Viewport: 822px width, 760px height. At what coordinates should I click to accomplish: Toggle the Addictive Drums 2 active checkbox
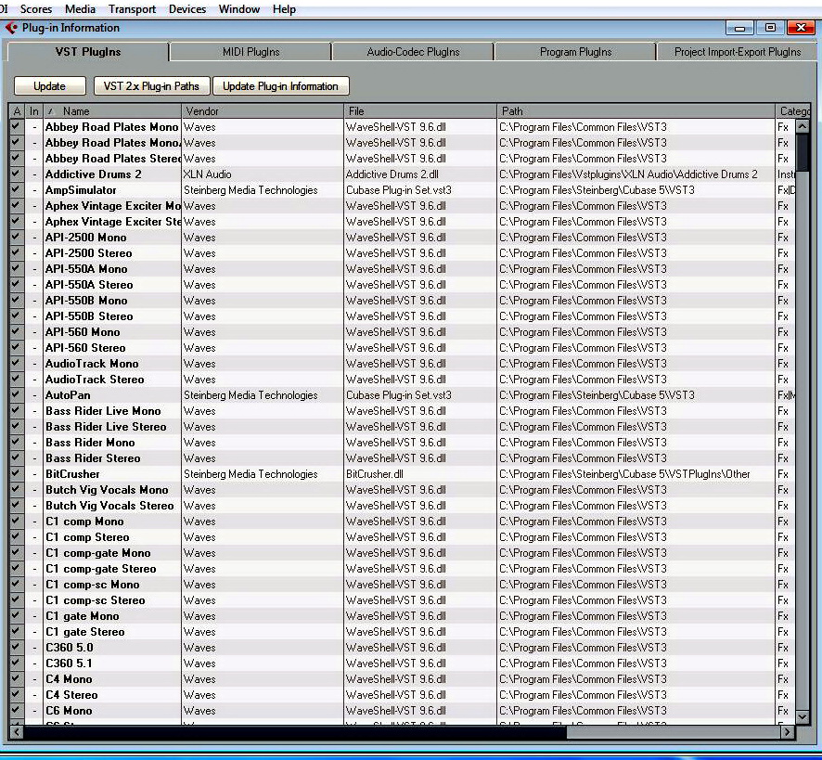(16, 174)
